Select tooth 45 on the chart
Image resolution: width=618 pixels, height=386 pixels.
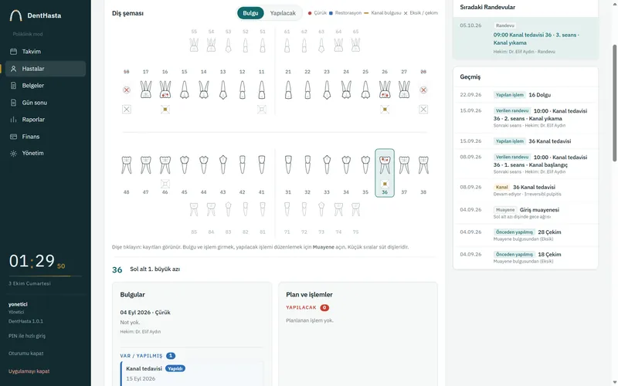184,164
